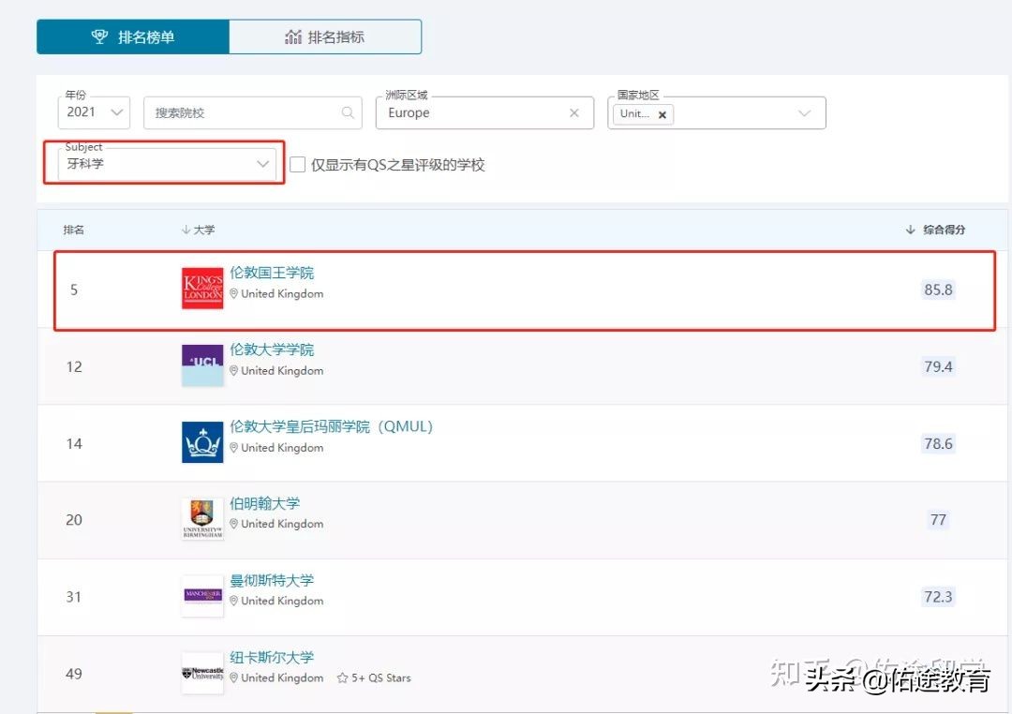Remove the Unit... country tag via X icon
This screenshot has width=1012, height=714.
[662, 114]
